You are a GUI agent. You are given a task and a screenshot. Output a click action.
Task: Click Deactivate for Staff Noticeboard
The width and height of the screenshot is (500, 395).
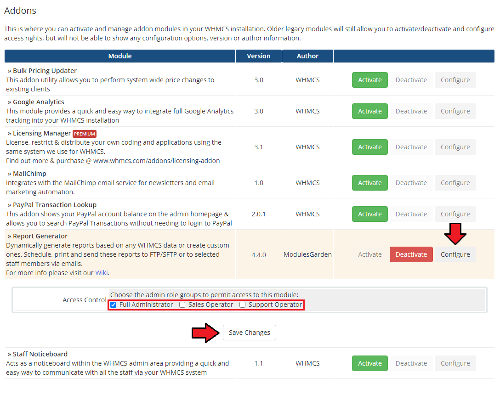411,363
